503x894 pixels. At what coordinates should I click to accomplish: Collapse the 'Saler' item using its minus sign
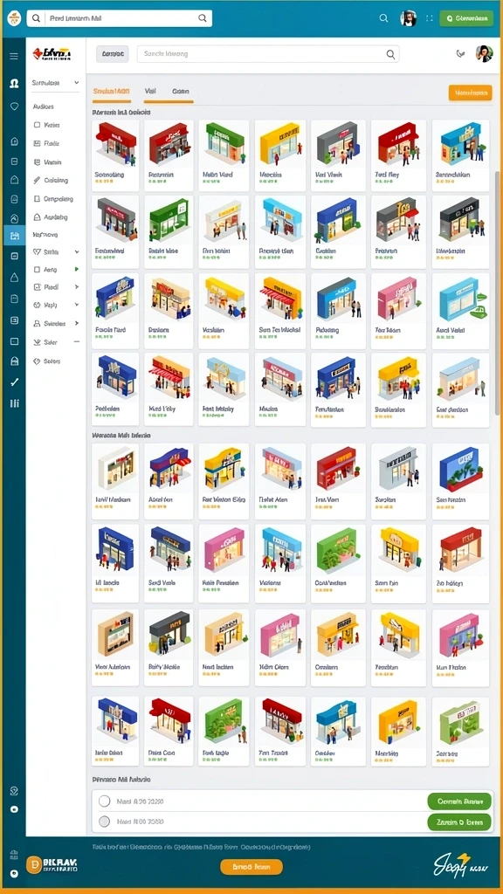point(77,342)
